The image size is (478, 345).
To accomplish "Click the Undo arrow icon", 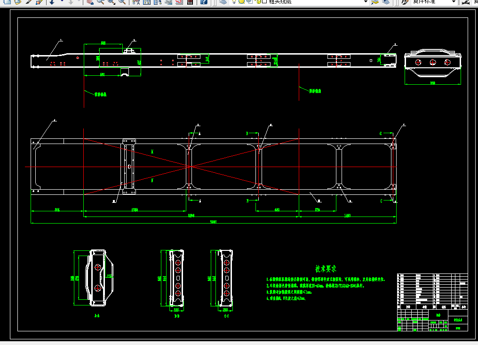I will [x=52, y=2].
